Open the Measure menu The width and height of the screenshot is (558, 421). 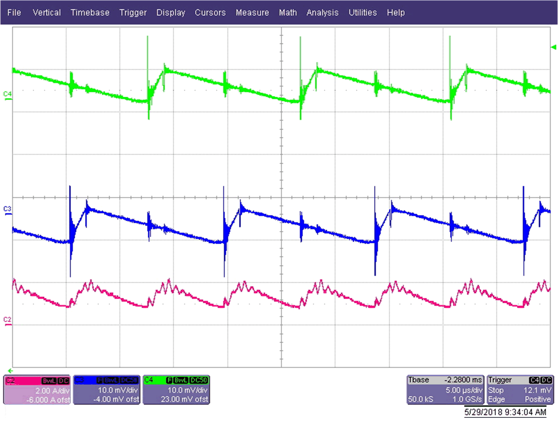tap(252, 12)
